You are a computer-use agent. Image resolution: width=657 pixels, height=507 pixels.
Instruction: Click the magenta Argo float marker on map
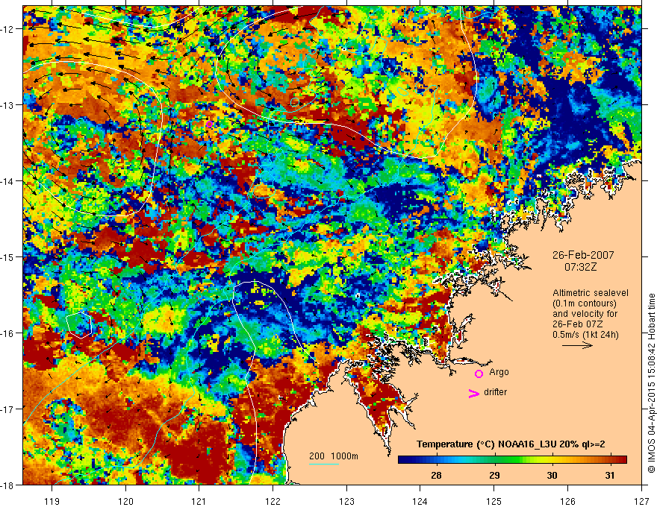tap(209, 124)
